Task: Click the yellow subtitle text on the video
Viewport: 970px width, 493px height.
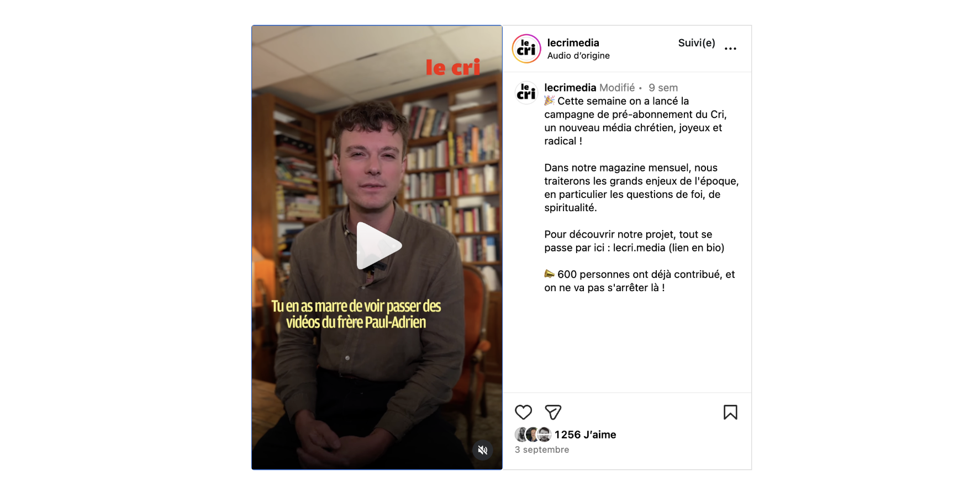Action: pos(356,314)
